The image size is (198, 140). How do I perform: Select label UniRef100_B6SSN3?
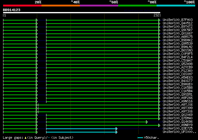[x=178, y=50]
